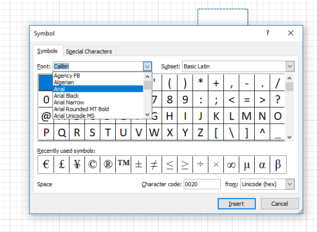
Task: Choose the less-than-or-equal recent symbol
Action: (170, 165)
